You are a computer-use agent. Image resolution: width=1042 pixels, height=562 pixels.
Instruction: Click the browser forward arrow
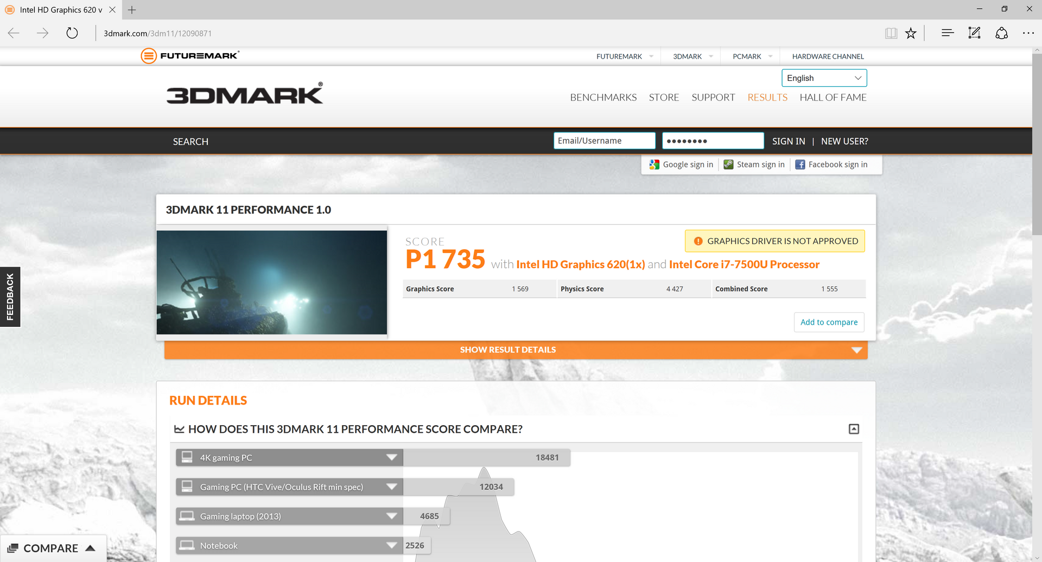[x=42, y=33]
